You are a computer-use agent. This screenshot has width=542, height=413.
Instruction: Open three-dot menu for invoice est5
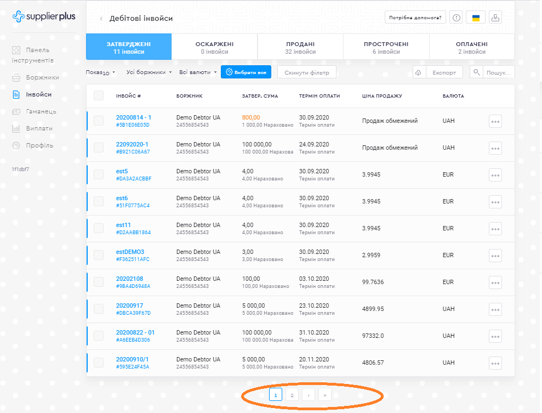click(x=495, y=175)
